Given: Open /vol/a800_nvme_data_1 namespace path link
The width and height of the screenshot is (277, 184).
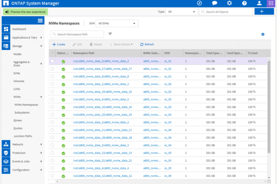Looking at the screenshot, I should coord(101,84).
